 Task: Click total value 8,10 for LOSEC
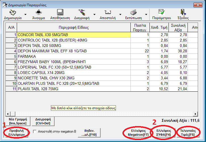click(x=178, y=73)
